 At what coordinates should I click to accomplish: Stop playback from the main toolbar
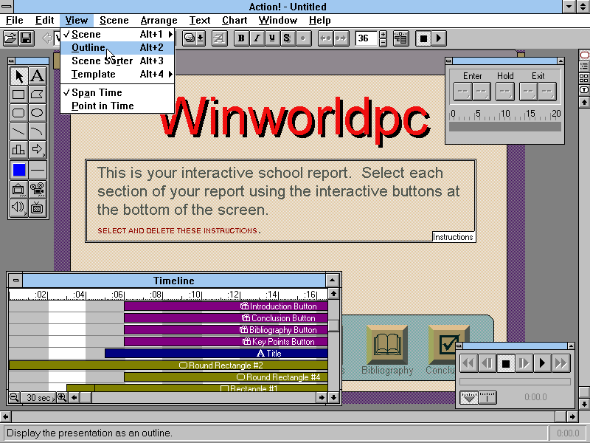click(x=423, y=38)
